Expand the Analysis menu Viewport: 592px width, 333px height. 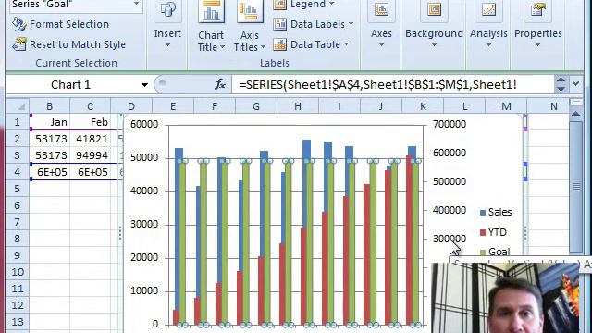point(488,45)
